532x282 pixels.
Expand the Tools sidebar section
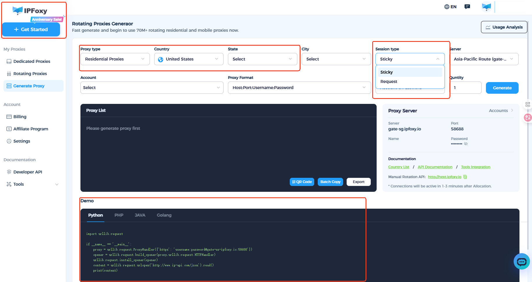(57, 184)
